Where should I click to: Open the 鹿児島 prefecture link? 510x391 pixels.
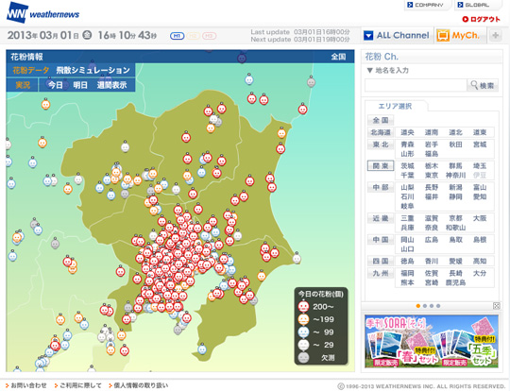(x=455, y=282)
